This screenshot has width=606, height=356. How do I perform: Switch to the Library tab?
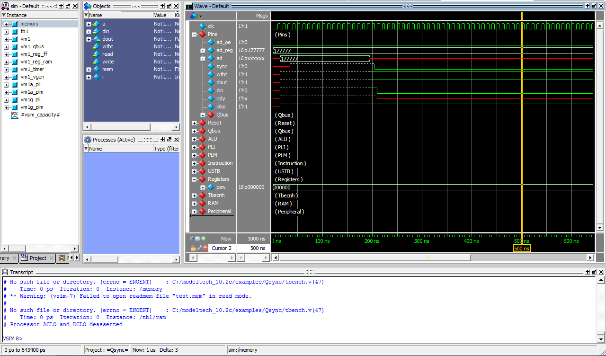[x=5, y=258]
